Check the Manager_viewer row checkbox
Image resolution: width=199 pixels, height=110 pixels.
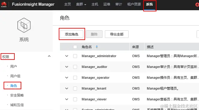click(x=75, y=99)
